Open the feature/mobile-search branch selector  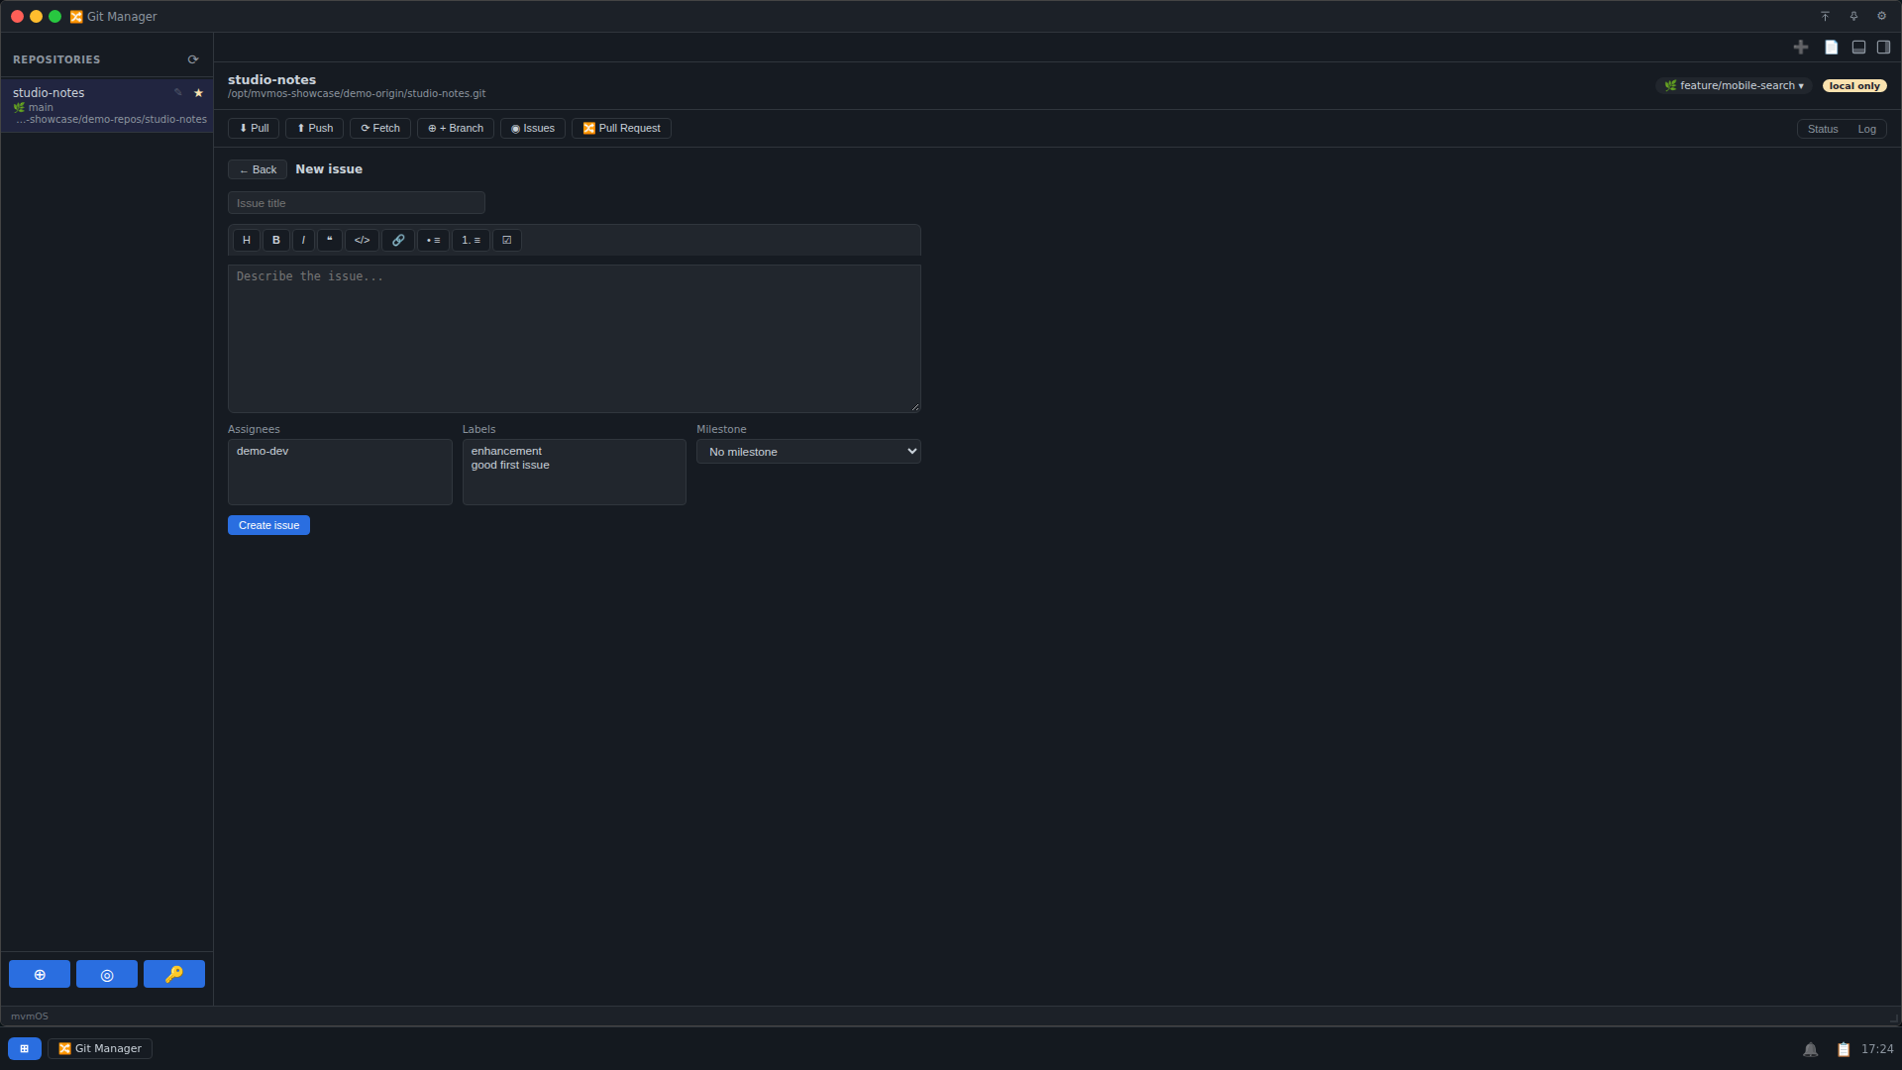tap(1734, 85)
